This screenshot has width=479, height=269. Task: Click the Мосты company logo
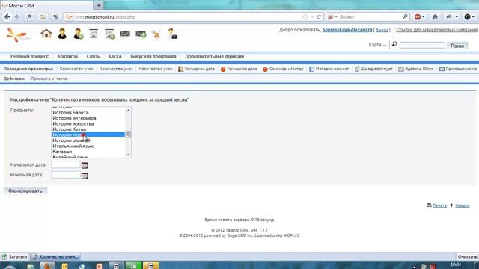pos(18,35)
